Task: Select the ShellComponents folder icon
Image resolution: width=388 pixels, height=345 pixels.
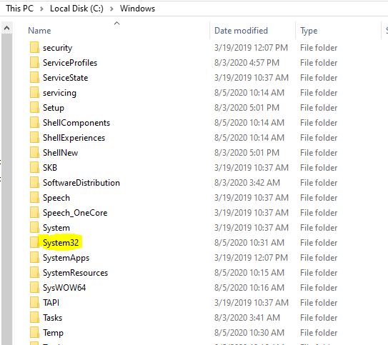Action: click(34, 123)
